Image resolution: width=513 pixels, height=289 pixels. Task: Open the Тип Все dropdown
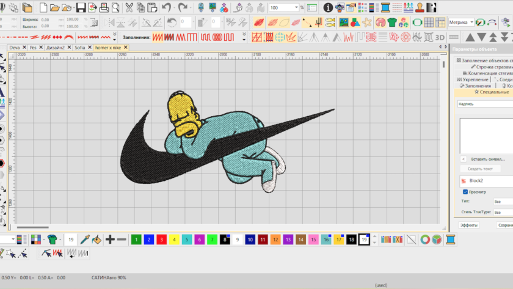503,202
